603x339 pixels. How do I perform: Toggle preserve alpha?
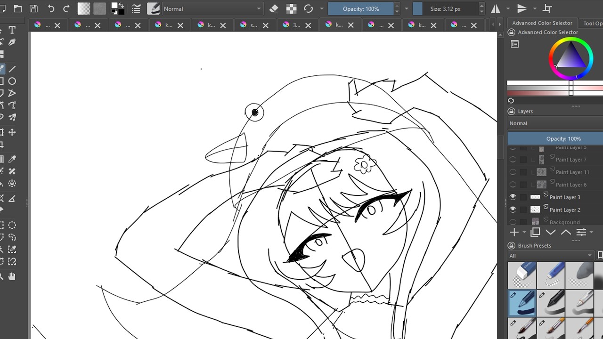coord(292,8)
